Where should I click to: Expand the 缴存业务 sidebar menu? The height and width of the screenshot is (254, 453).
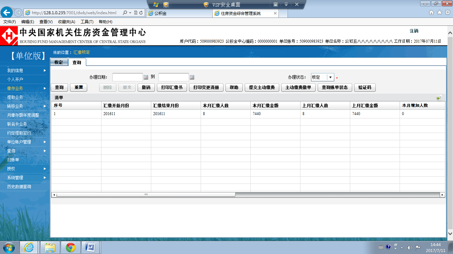click(26, 88)
